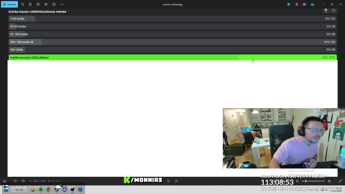This screenshot has height=194, width=345.
Task: Click the Hae taskbar search box
Action: 19,190
